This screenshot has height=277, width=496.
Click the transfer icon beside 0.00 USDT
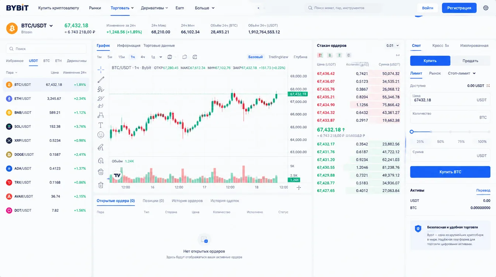coord(488,86)
